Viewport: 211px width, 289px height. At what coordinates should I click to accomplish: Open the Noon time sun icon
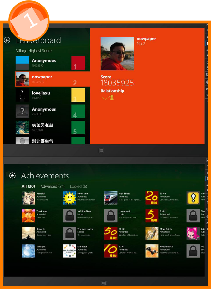tap(70, 198)
